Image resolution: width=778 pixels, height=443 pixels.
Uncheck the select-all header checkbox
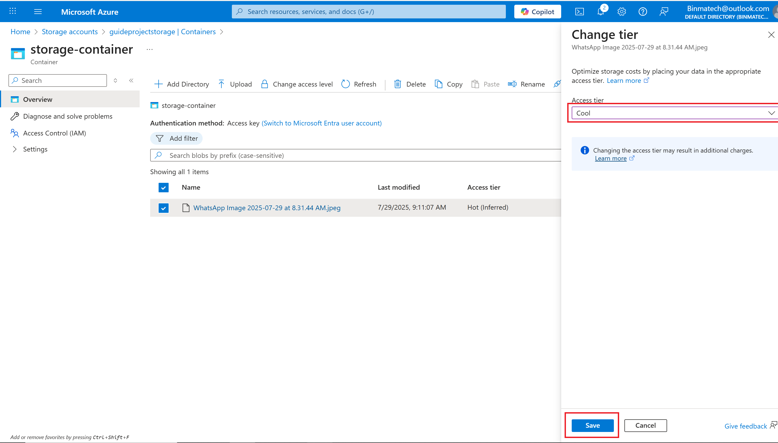164,187
